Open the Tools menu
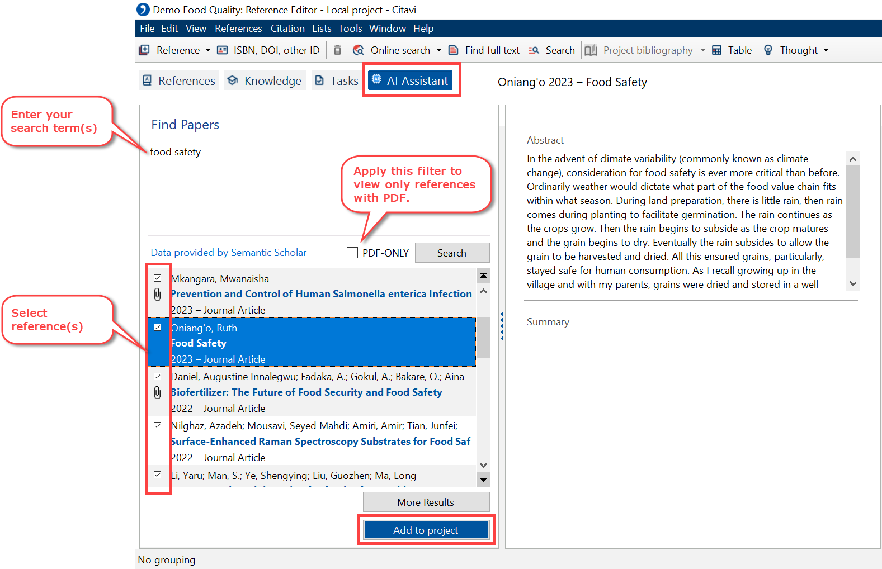882x569 pixels. [350, 29]
